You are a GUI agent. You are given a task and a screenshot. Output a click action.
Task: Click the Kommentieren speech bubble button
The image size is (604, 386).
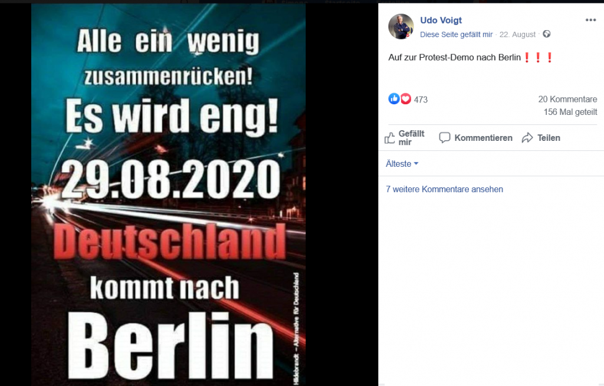click(x=476, y=138)
